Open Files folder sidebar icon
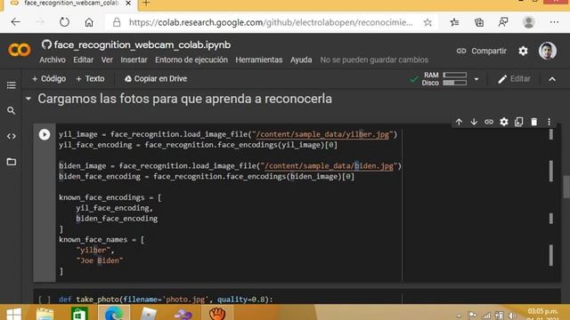Viewport: 570px width, 320px height. tap(12, 162)
